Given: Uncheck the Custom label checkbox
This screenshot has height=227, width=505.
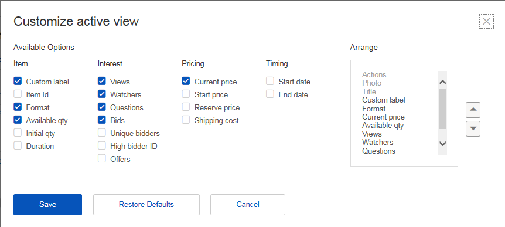Looking at the screenshot, I should [x=18, y=81].
